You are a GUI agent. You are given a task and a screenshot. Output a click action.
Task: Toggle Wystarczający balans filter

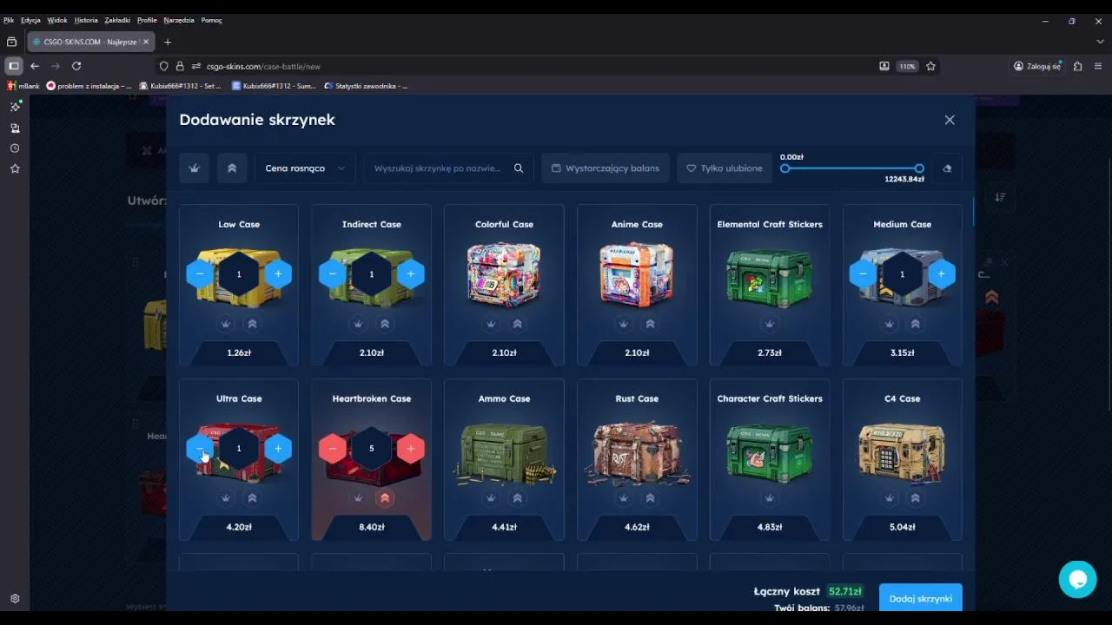pyautogui.click(x=606, y=168)
